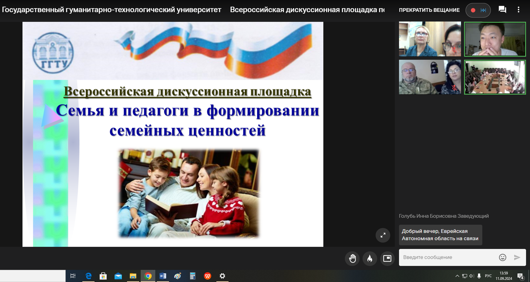Click the taskbar search box

point(33,276)
